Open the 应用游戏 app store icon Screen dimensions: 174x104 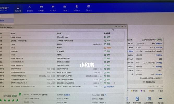click(29, 7)
